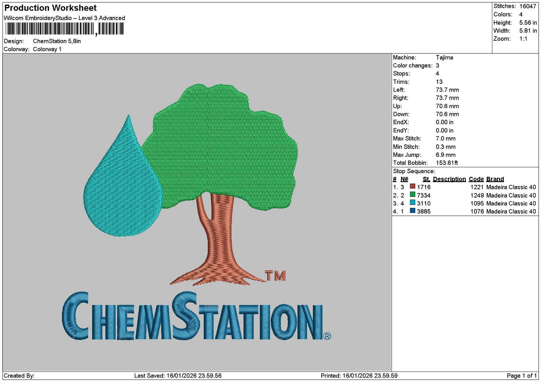Click the cyan color swatch for thread 1095
541x382 pixels.
(x=412, y=203)
